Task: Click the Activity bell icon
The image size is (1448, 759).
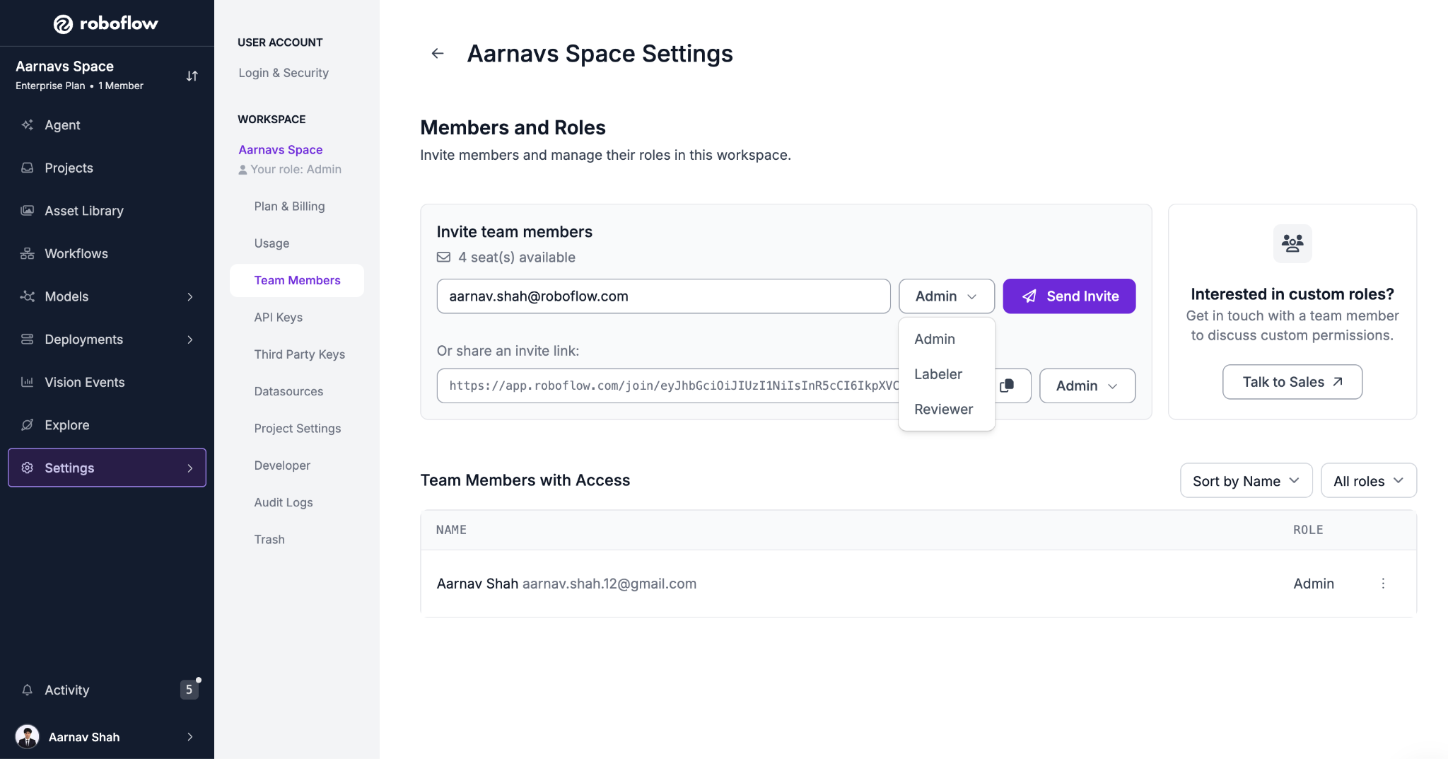Action: coord(28,690)
